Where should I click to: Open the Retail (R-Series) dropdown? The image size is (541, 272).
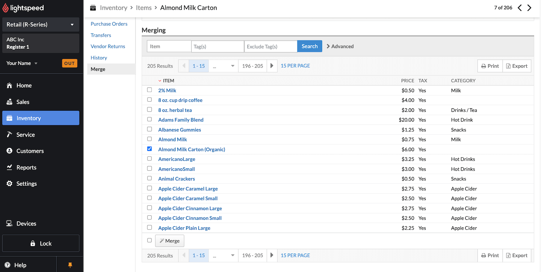pos(41,24)
